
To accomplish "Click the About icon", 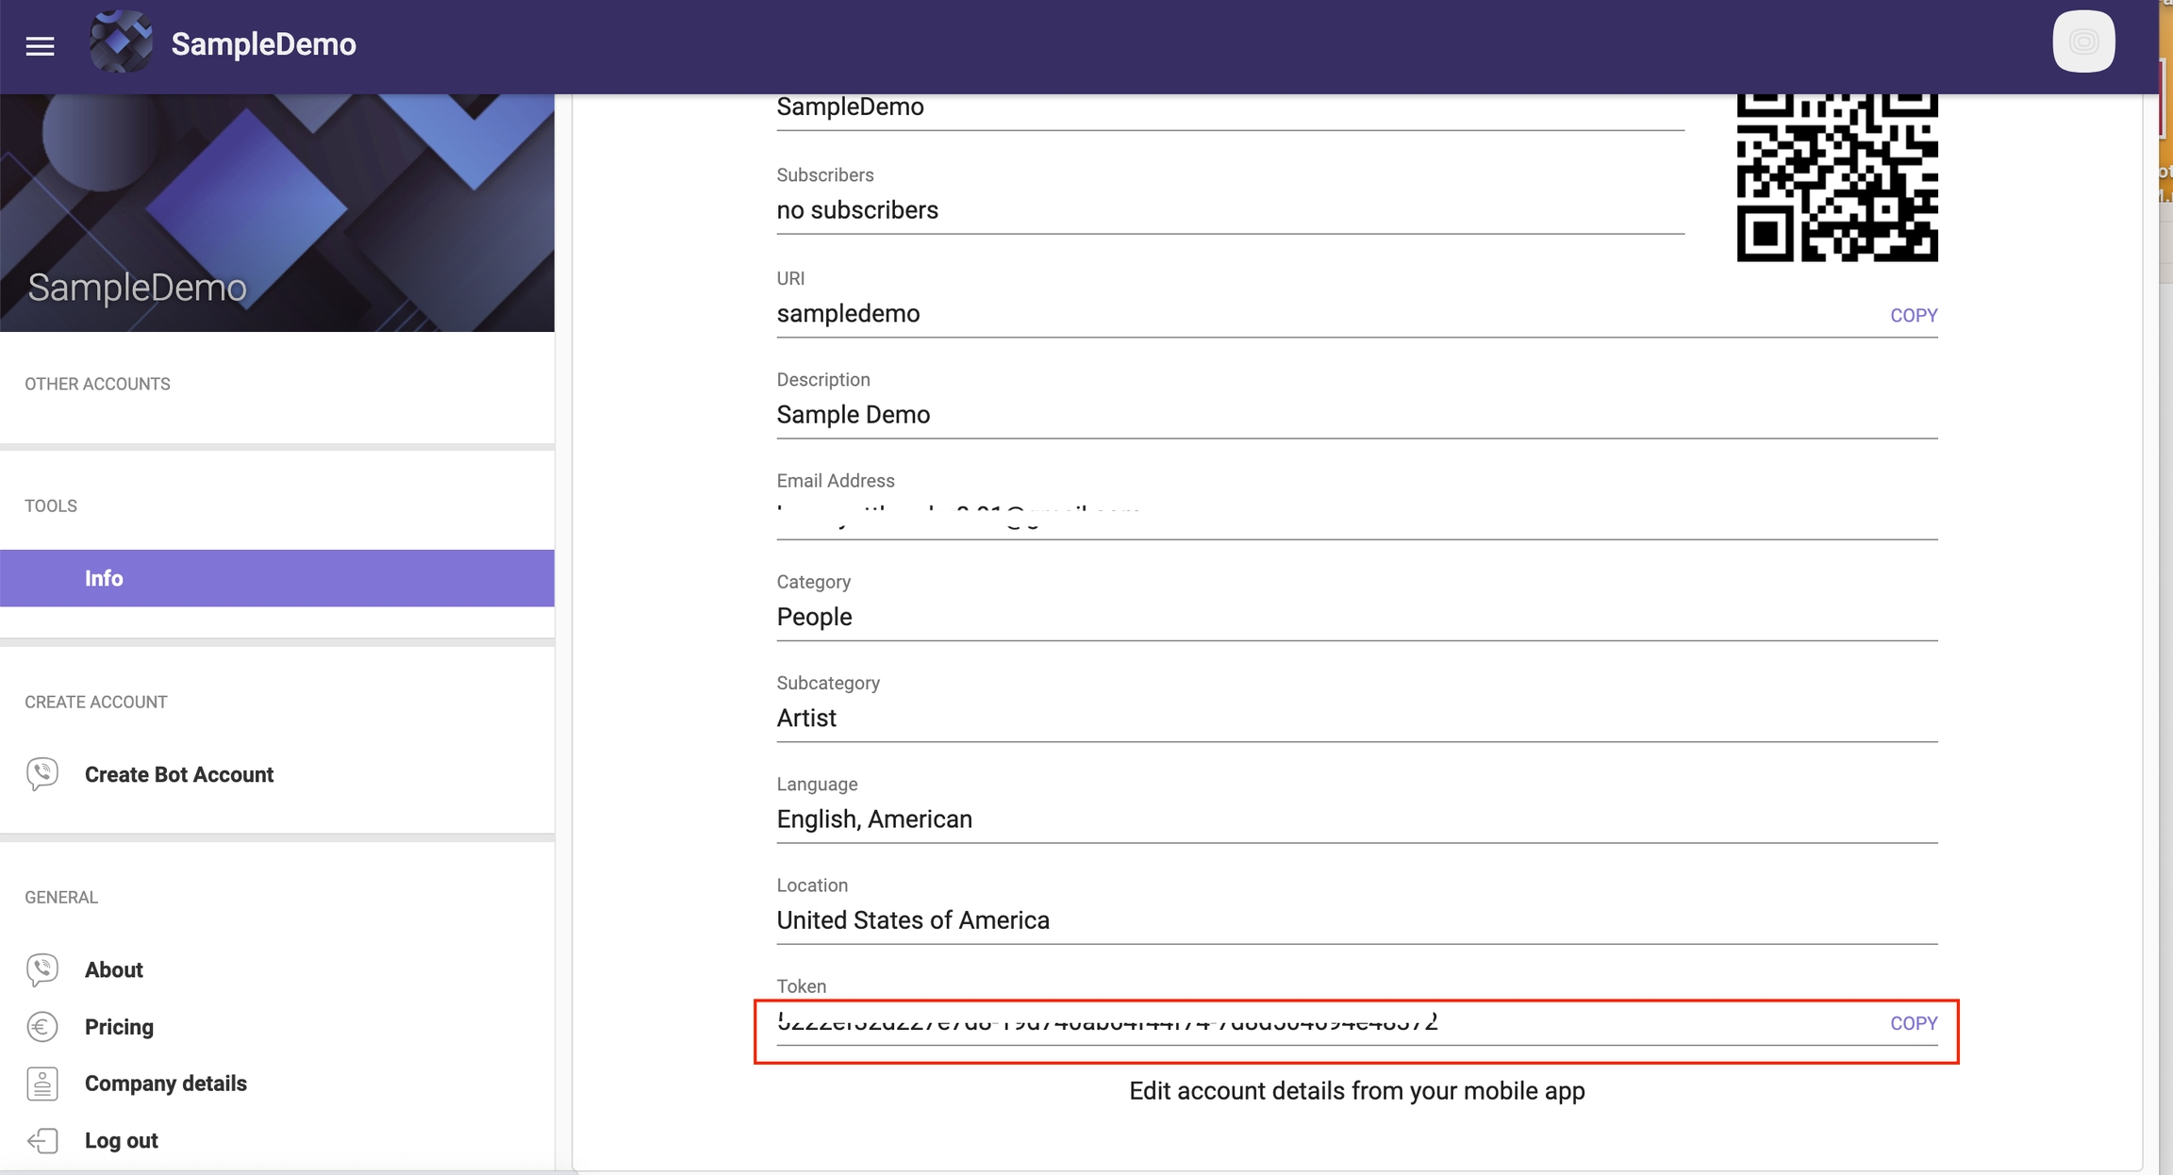I will tap(42, 969).
